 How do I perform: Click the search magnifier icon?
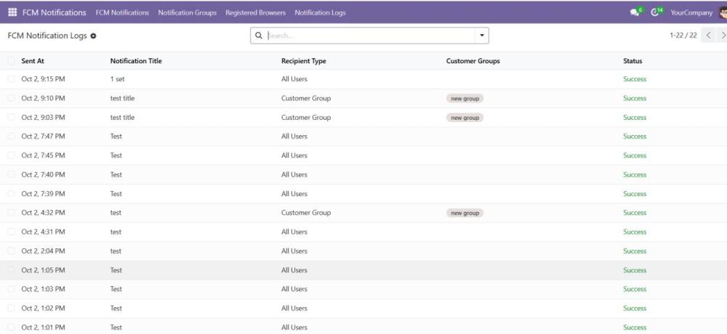coord(259,36)
